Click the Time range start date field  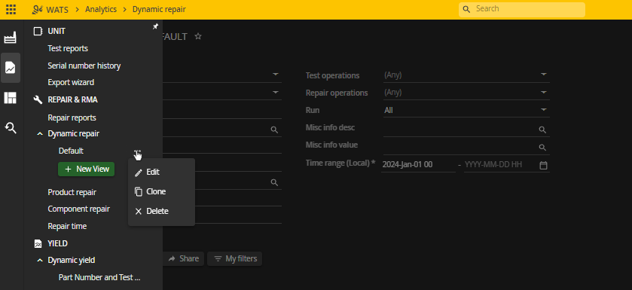418,165
